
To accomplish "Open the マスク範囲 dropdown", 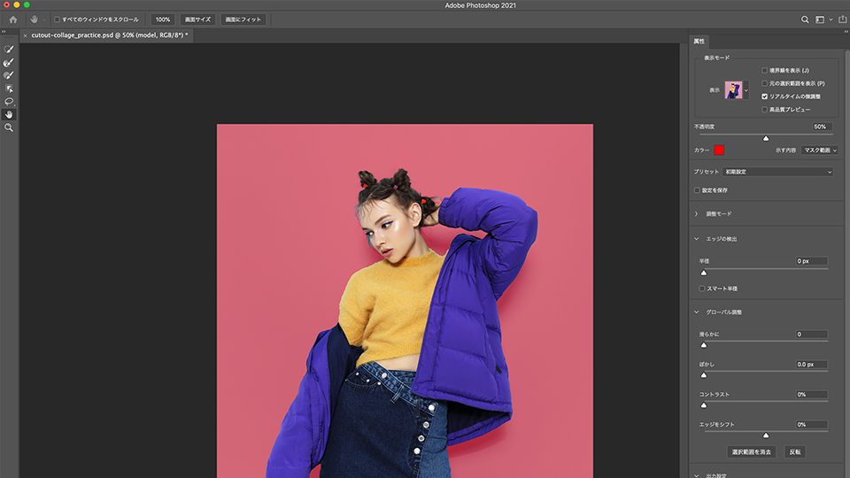I will 820,150.
